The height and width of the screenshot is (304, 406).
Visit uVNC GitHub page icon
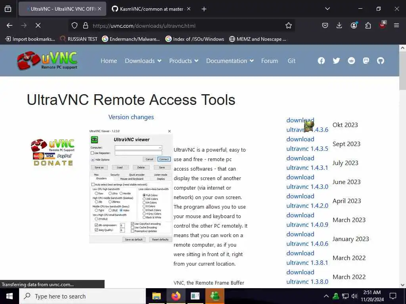pos(380,61)
